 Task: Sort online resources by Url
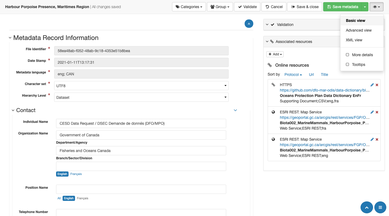click(311, 75)
